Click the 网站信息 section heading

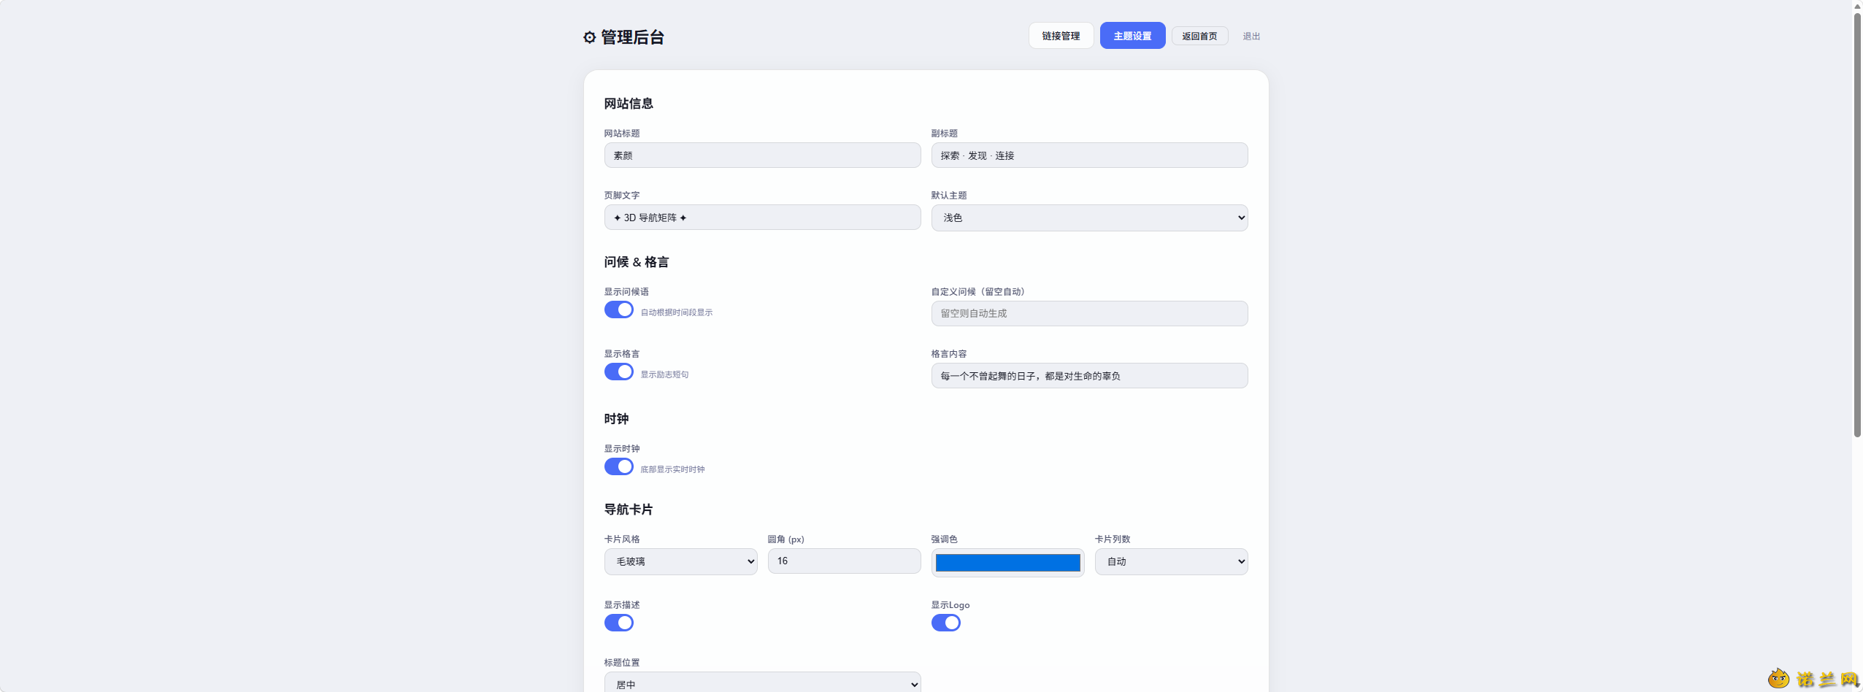click(629, 104)
